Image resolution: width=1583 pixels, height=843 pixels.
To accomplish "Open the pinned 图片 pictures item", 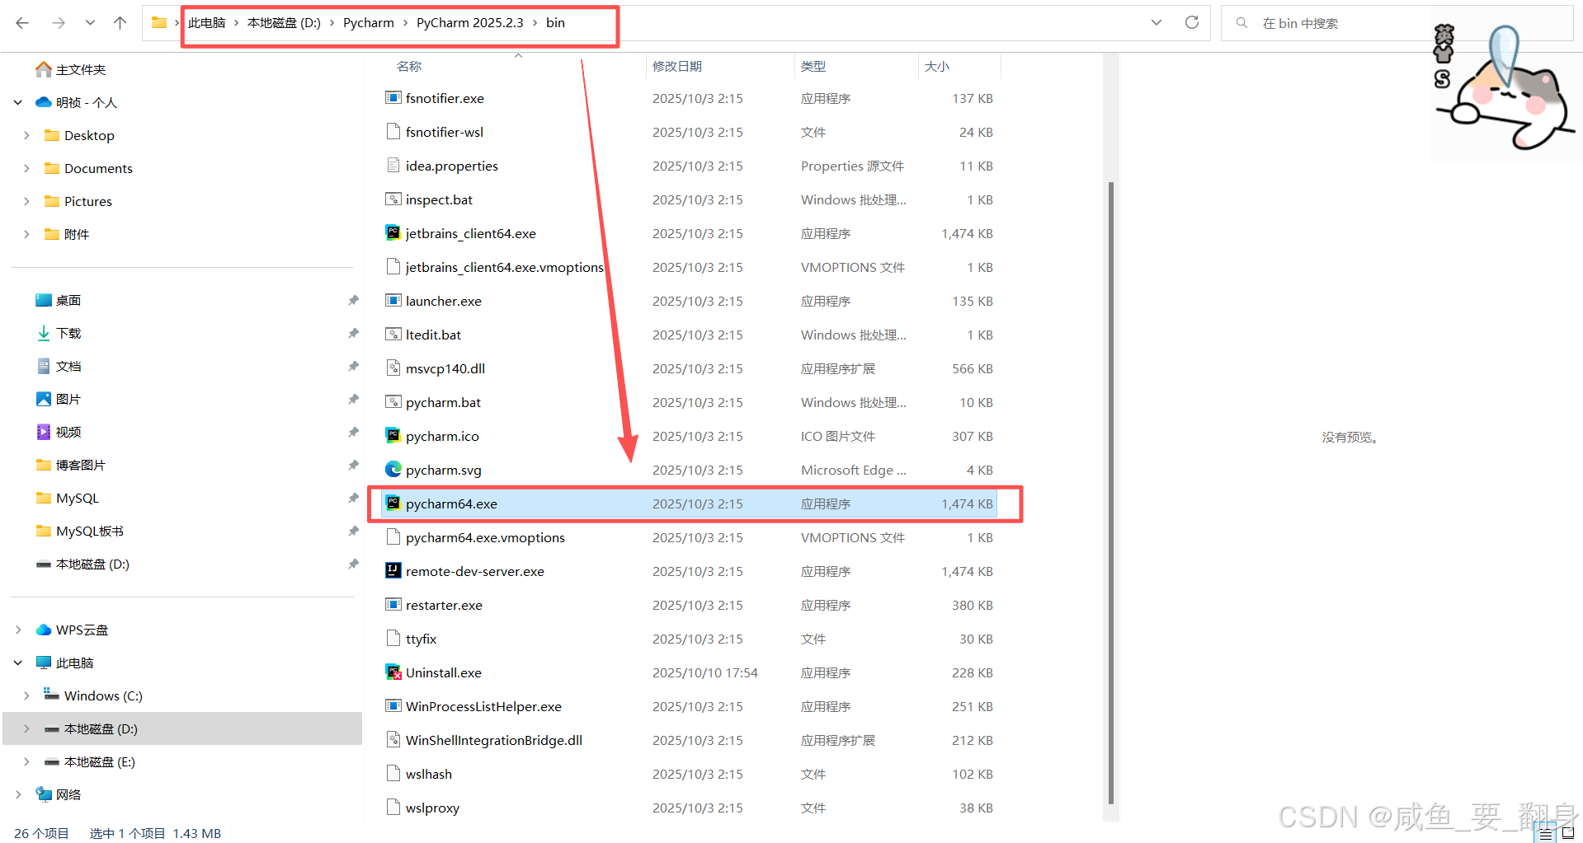I will [68, 399].
